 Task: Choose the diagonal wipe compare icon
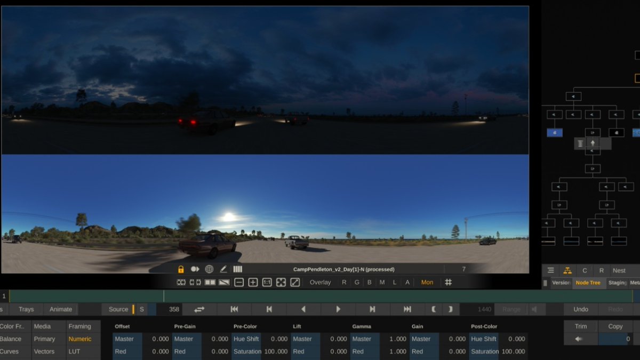click(225, 282)
